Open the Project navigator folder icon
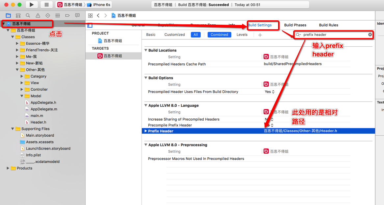Viewport: 384px width, 205px height. coord(8,15)
